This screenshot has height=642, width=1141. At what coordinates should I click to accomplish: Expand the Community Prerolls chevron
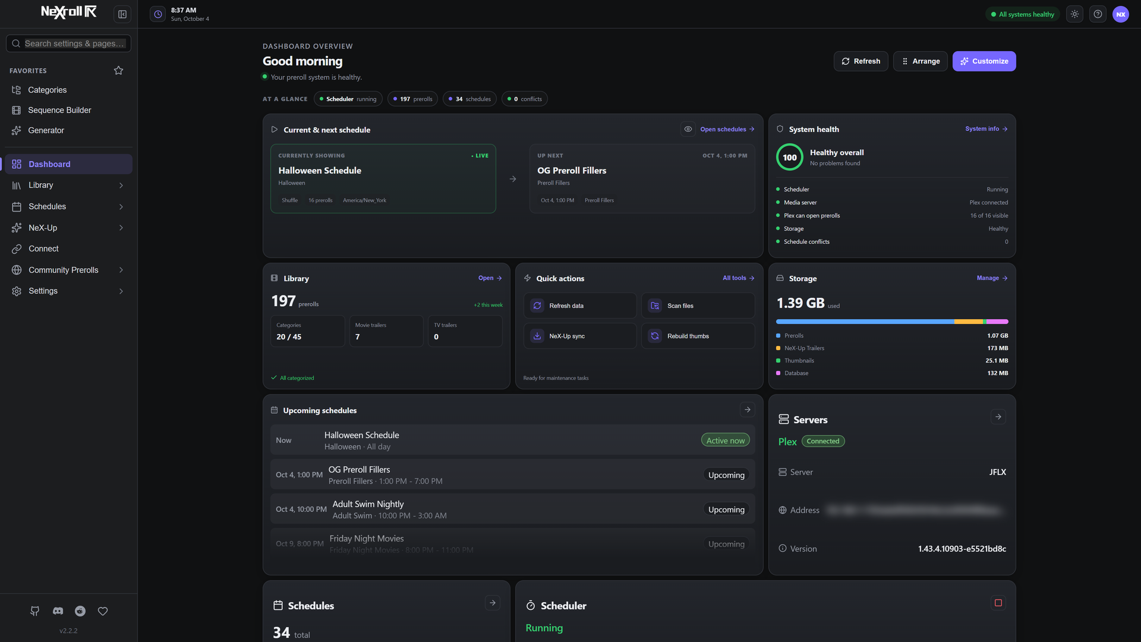tap(121, 270)
